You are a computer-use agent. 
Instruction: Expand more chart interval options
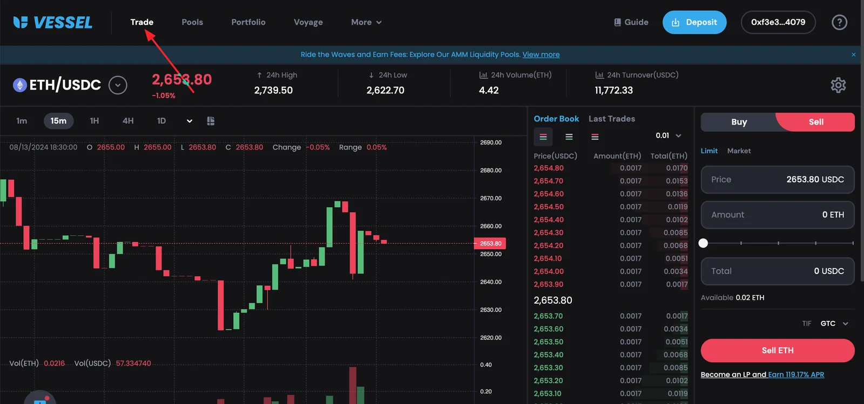point(190,121)
